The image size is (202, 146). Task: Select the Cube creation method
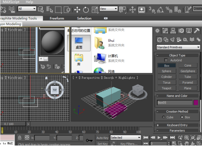click(164, 117)
